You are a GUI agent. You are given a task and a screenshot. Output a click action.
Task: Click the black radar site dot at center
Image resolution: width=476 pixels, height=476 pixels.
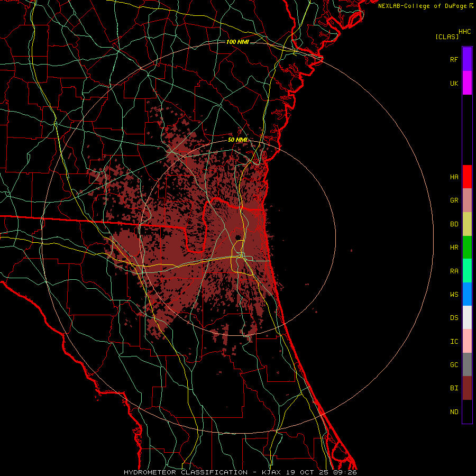(x=238, y=237)
